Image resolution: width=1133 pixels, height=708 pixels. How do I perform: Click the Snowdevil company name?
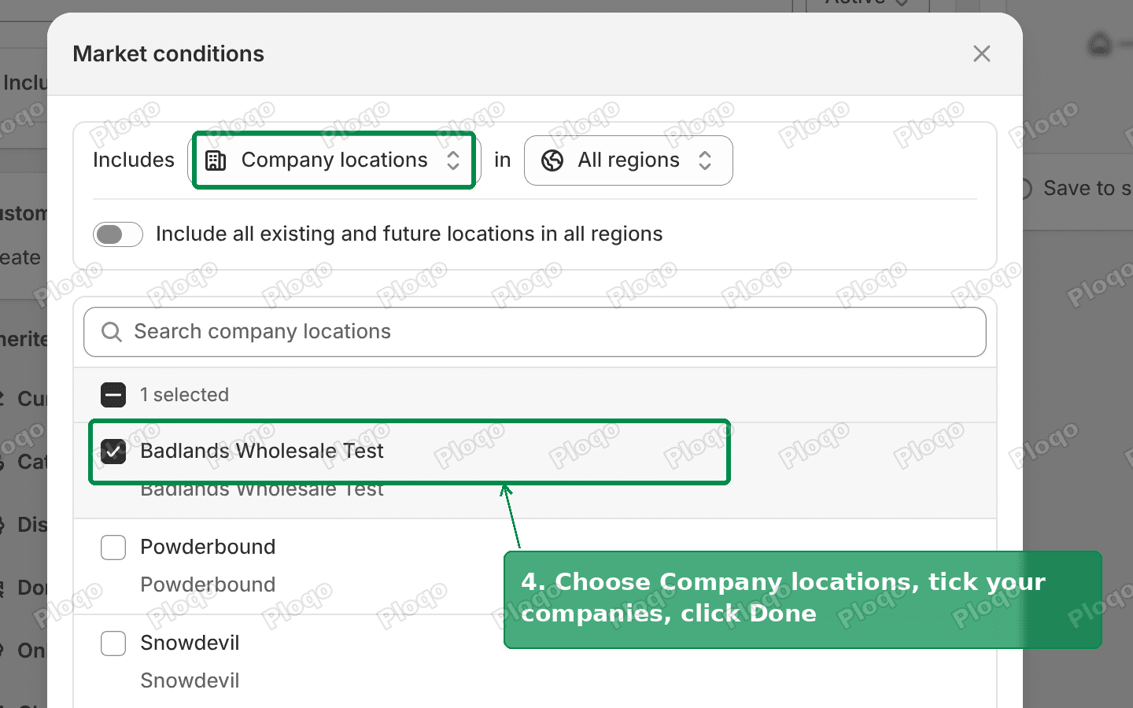click(190, 643)
